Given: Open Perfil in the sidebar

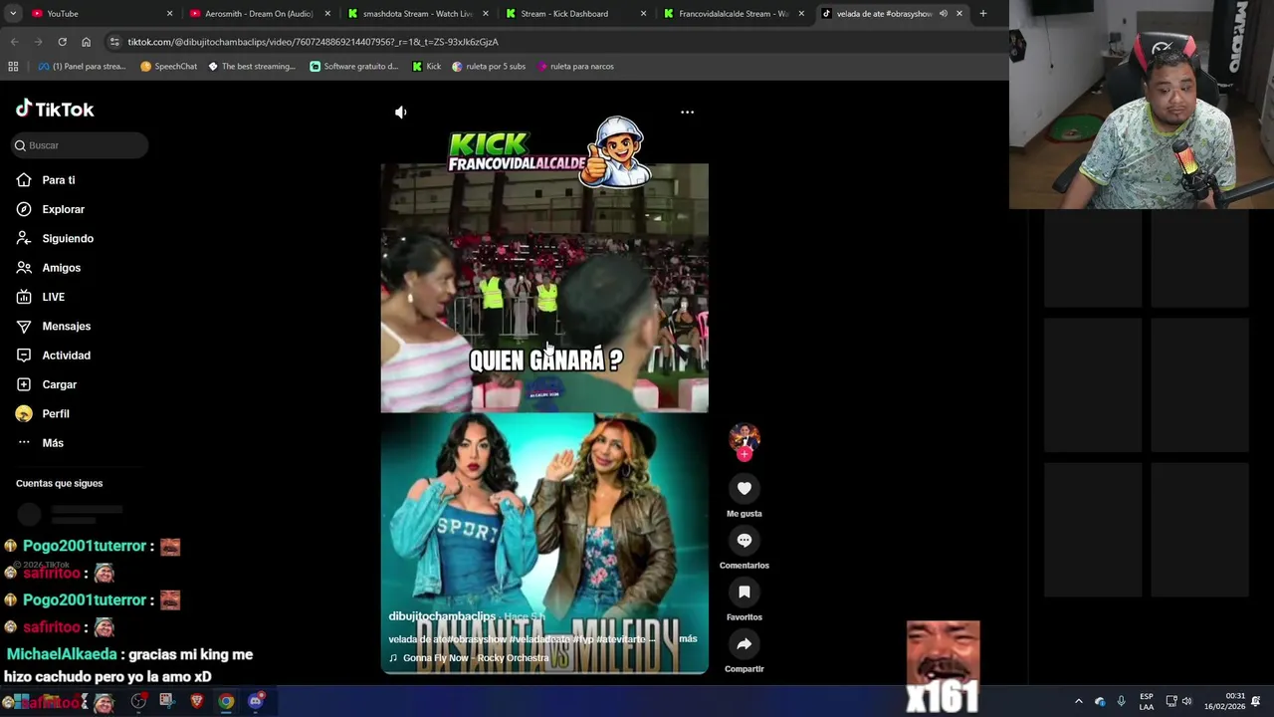Looking at the screenshot, I should pos(43,413).
